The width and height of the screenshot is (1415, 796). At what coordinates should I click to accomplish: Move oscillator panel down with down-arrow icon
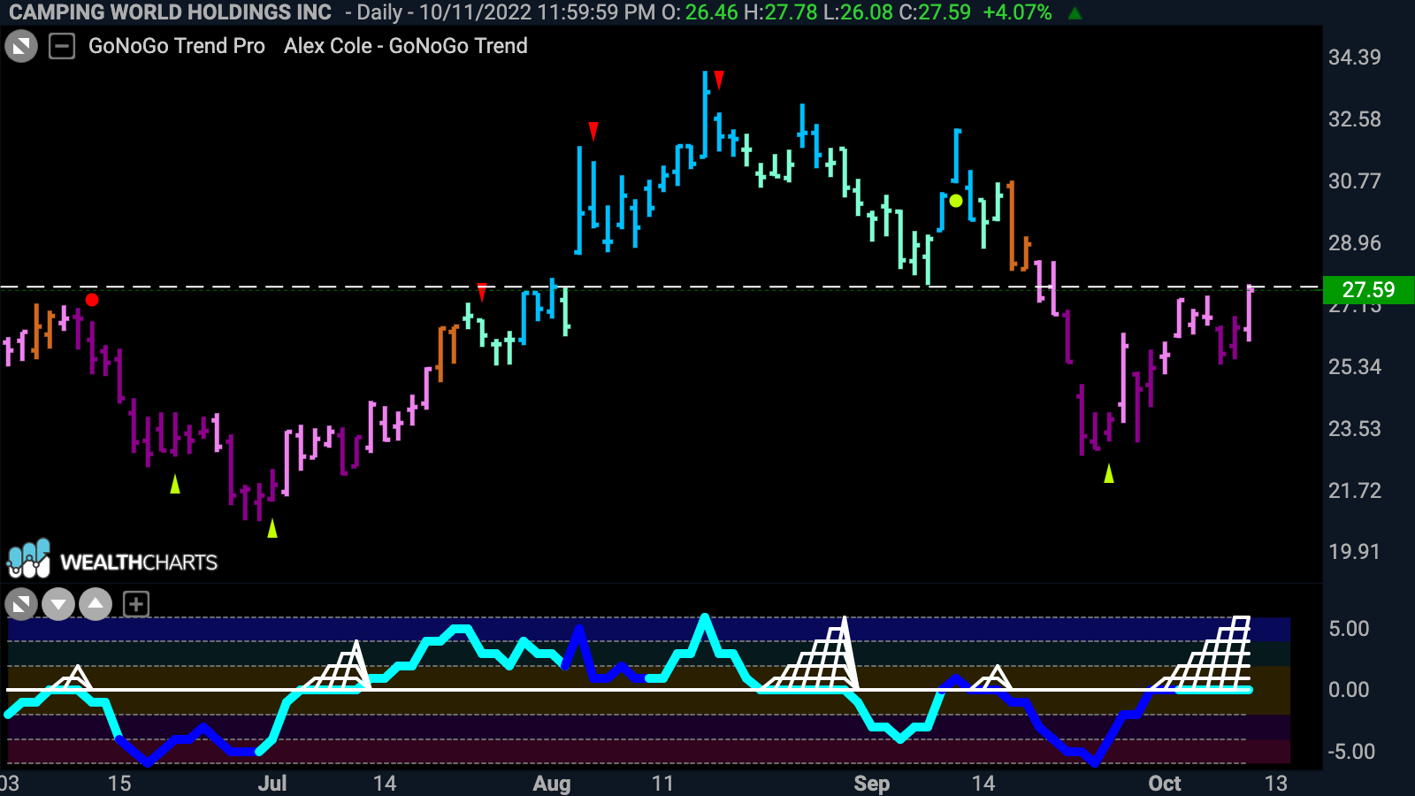coord(58,605)
